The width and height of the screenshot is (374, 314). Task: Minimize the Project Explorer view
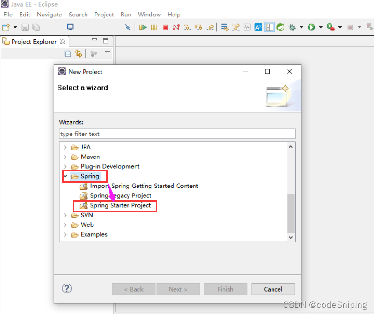tap(94, 40)
